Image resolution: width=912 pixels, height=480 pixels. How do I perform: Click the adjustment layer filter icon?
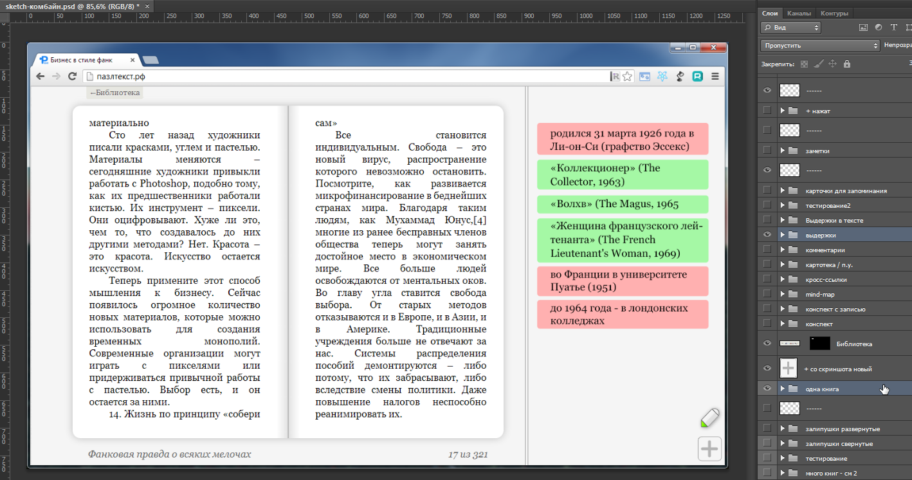[879, 28]
